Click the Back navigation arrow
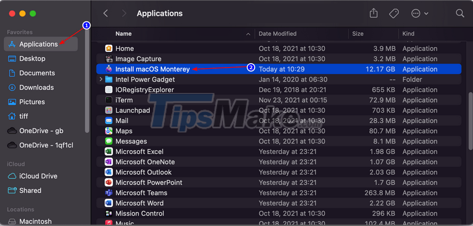473x226 pixels. coord(106,14)
